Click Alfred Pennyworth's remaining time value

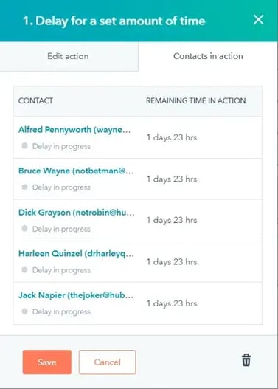(x=172, y=137)
